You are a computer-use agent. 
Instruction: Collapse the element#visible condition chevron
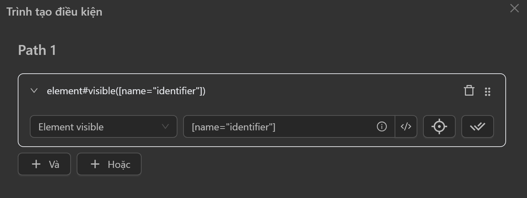(34, 91)
